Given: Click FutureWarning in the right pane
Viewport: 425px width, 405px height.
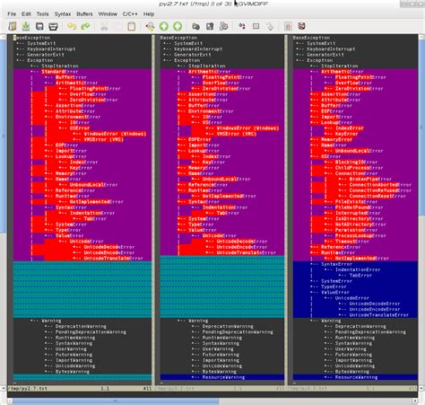Looking at the screenshot, I should pos(353,355).
